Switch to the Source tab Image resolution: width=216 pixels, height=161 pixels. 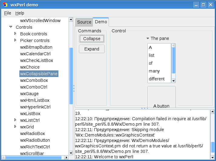coord(84,22)
